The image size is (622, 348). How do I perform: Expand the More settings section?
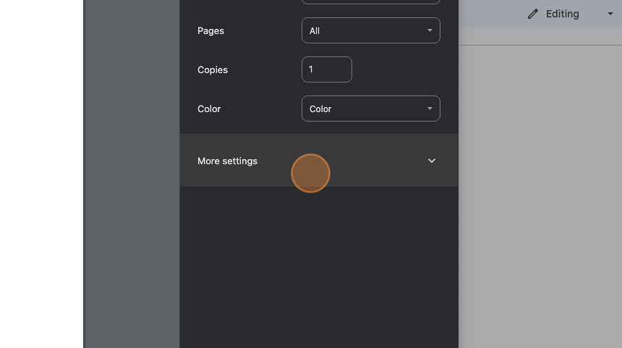pos(318,161)
